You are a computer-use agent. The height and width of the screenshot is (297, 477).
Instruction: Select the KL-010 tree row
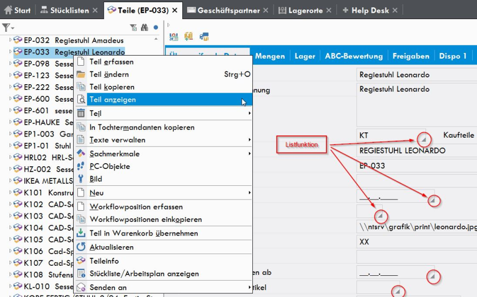pyautogui.click(x=43, y=286)
